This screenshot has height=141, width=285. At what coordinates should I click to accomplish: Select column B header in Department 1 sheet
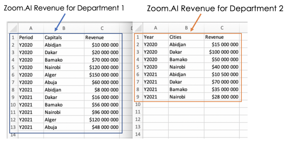click(64, 28)
